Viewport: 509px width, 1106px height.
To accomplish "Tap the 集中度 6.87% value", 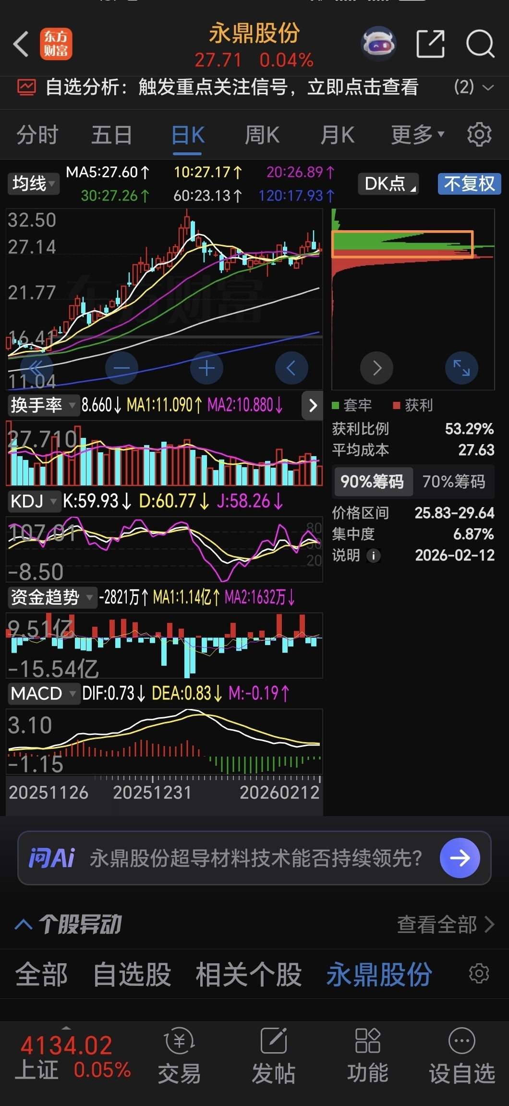I will click(473, 534).
